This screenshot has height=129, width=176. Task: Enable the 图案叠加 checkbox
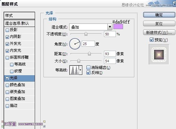pos(7,99)
